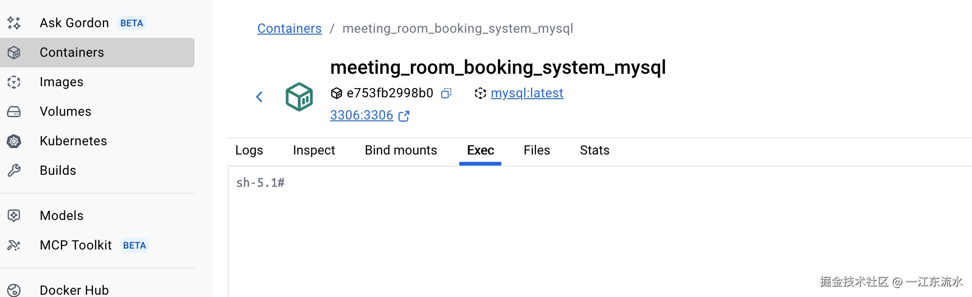Click the MCP Toolkit icon
The image size is (972, 297).
tap(14, 245)
